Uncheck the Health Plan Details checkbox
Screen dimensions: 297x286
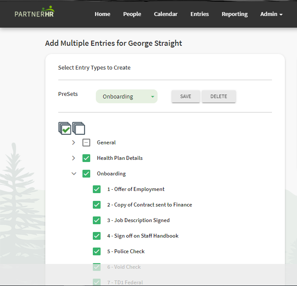click(86, 158)
